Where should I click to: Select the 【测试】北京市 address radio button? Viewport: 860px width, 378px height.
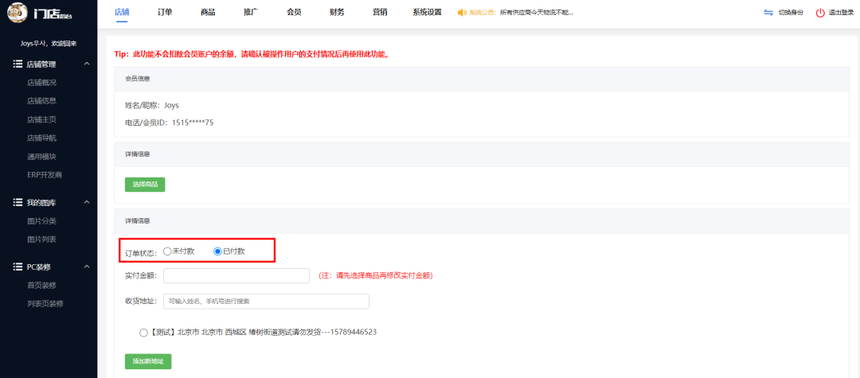143,332
